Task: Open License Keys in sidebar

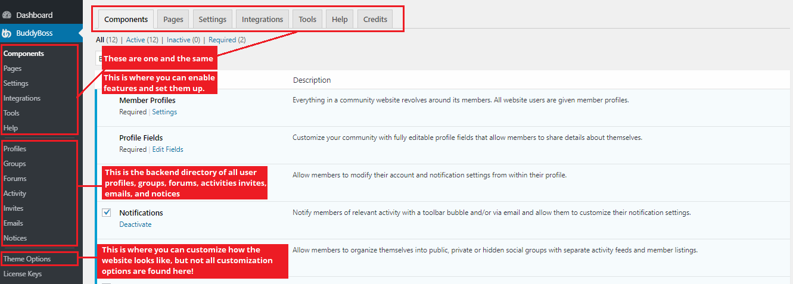Action: point(23,274)
